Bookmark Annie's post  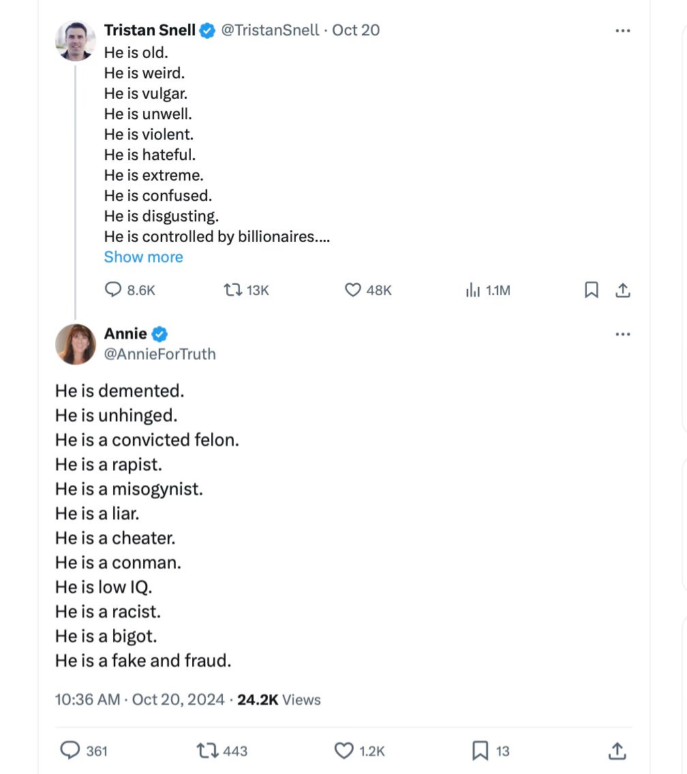click(480, 751)
